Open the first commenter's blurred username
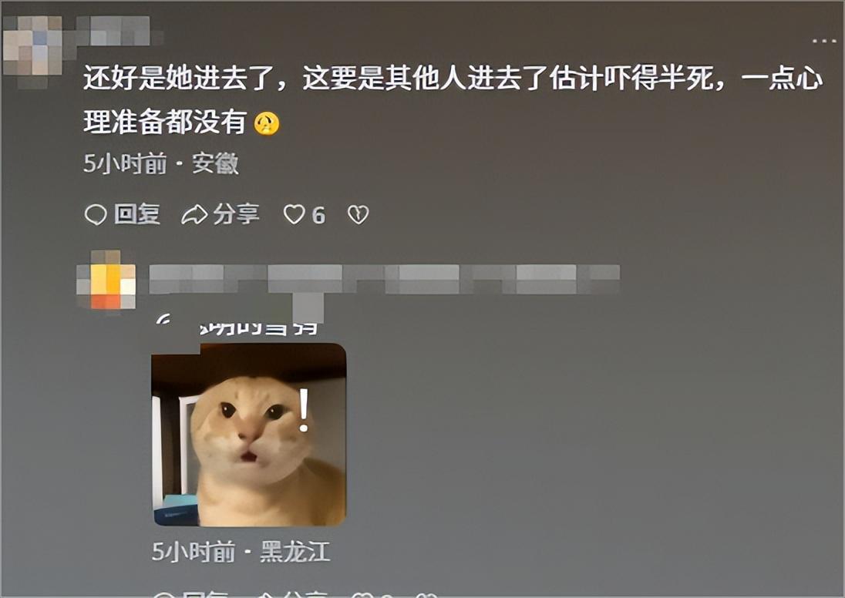The width and height of the screenshot is (845, 598). click(x=113, y=31)
